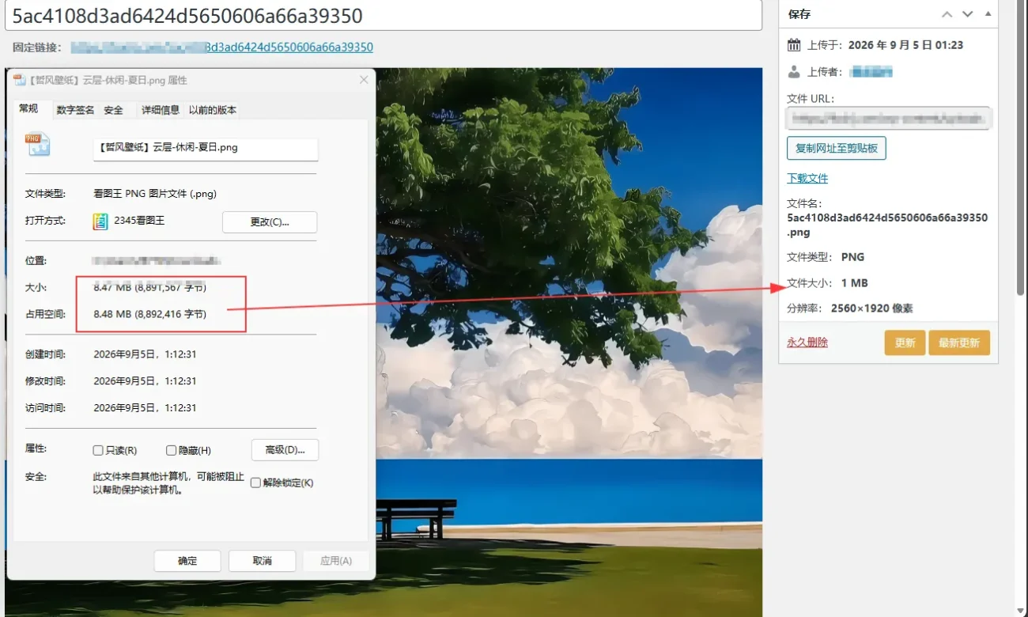Screen dimensions: 1028x617
Task: Click the 最新更新 button
Action: tap(959, 343)
